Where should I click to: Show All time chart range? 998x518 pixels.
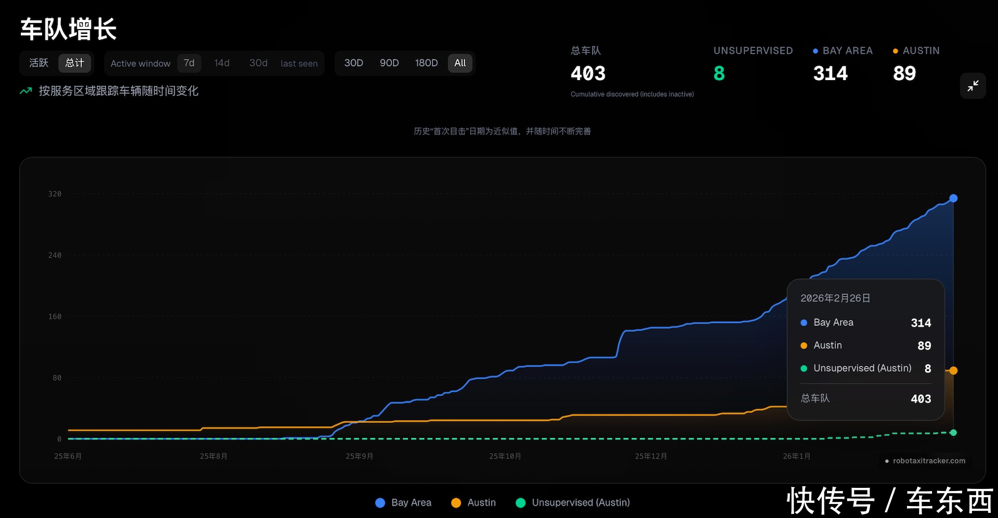(460, 63)
